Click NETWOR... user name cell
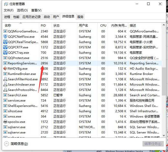 (87, 127)
